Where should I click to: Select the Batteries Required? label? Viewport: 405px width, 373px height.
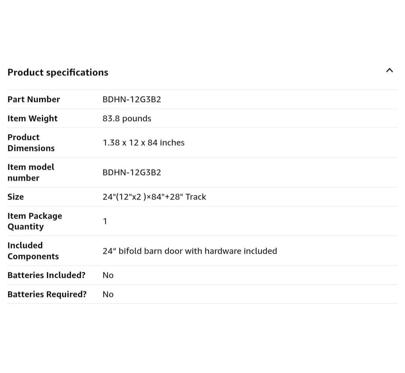[47, 294]
